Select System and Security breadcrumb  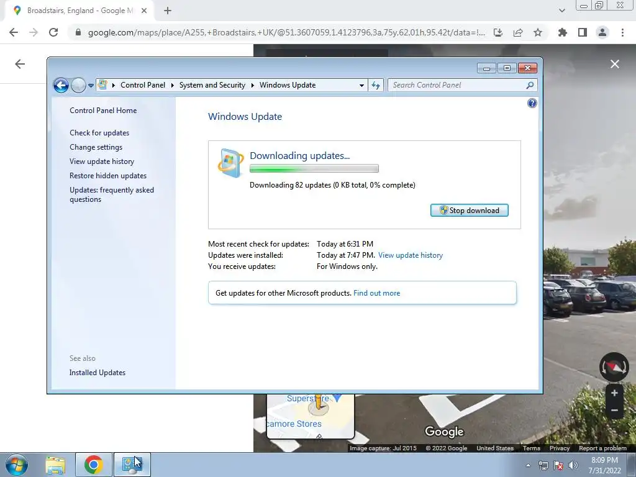click(x=212, y=85)
